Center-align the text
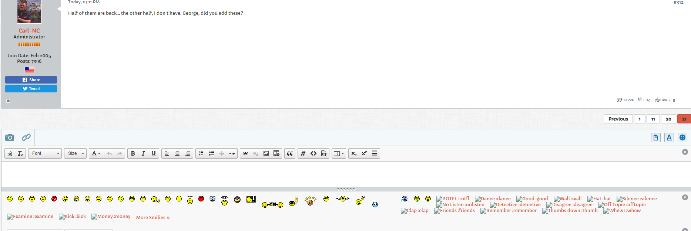Viewport: 691px width, 231px height. (177, 153)
